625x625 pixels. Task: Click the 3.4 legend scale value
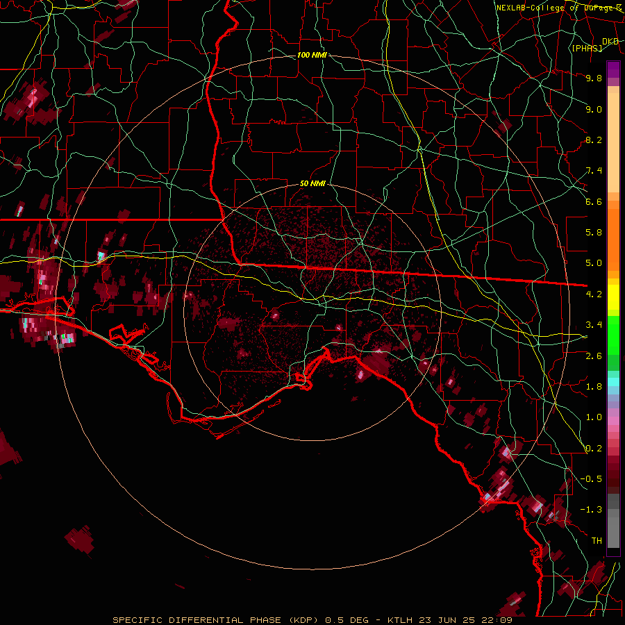[594, 325]
